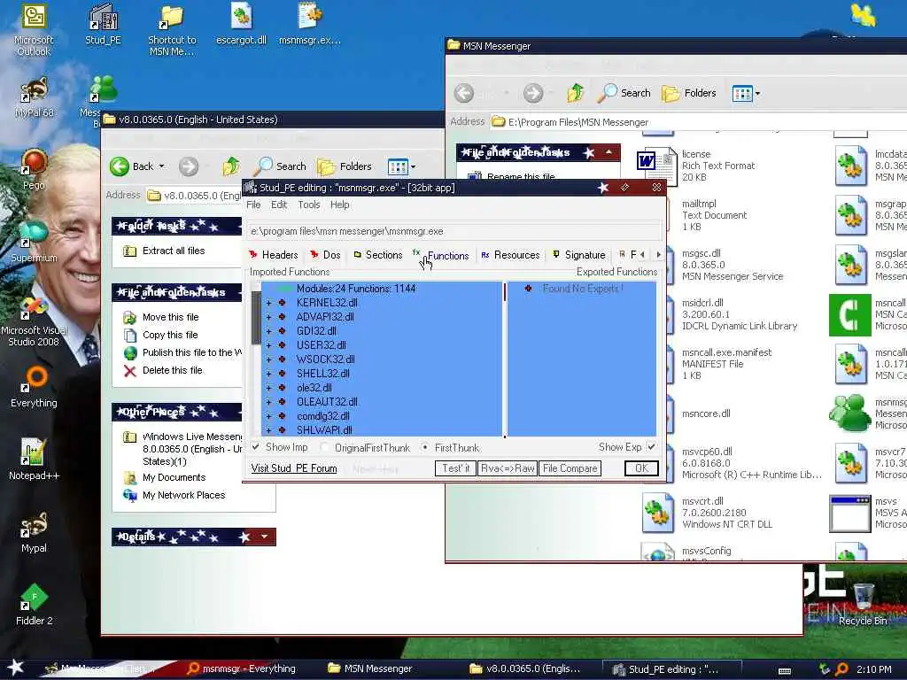Expand WSOCK32.dll imported module
Image resolution: width=907 pixels, height=680 pixels.
click(x=268, y=359)
